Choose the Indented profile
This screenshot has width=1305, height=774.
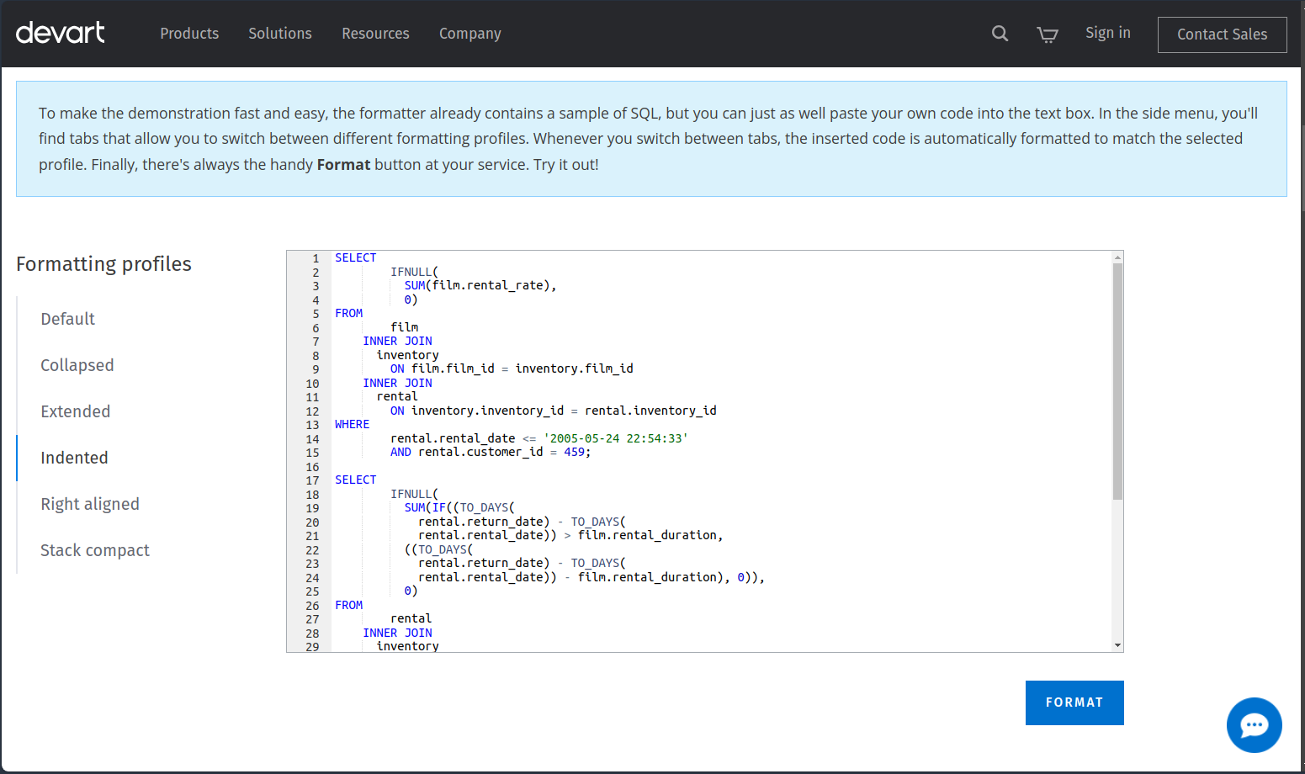pyautogui.click(x=74, y=458)
